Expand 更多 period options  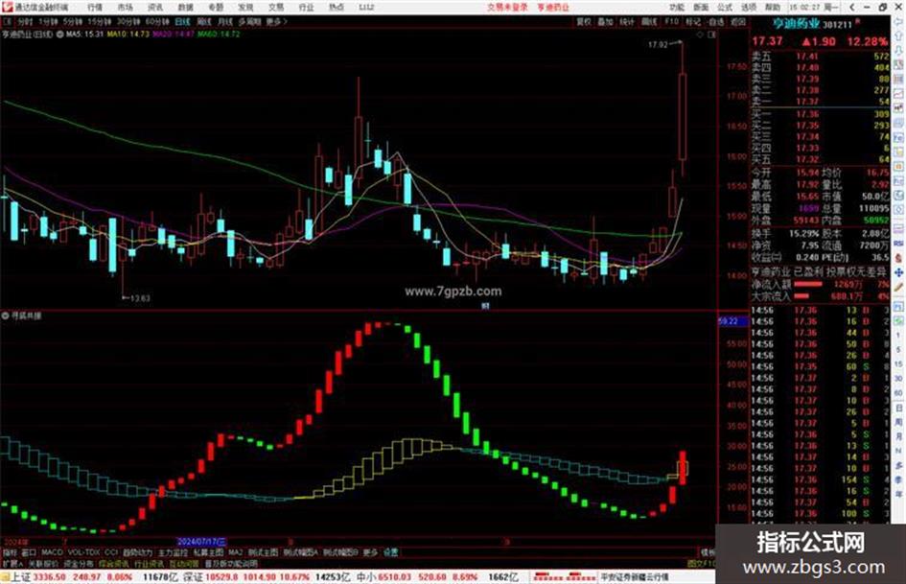pos(275,21)
